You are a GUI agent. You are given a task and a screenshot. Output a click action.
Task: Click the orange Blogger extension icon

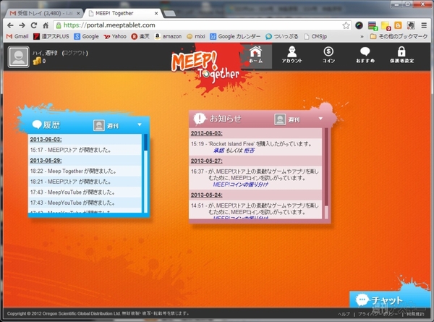click(398, 25)
